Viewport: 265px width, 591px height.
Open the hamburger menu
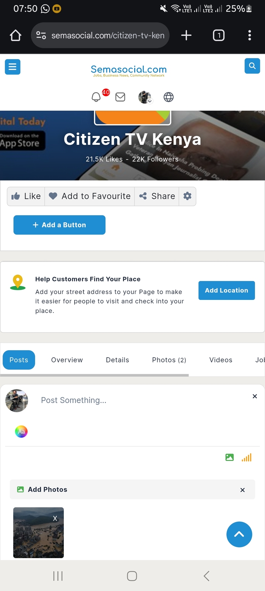(x=13, y=67)
